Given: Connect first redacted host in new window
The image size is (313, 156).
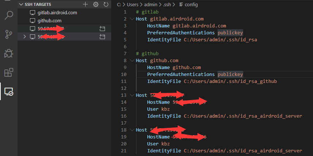Looking at the screenshot, I should [102, 28].
